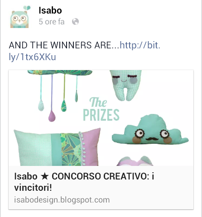The width and height of the screenshot is (202, 217).
Task: Tap the green floral raindrop on mobile
Action: (x=64, y=105)
